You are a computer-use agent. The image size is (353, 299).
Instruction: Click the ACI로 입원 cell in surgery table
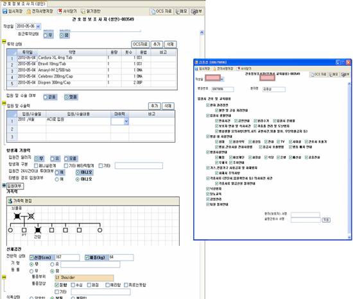coord(78,121)
